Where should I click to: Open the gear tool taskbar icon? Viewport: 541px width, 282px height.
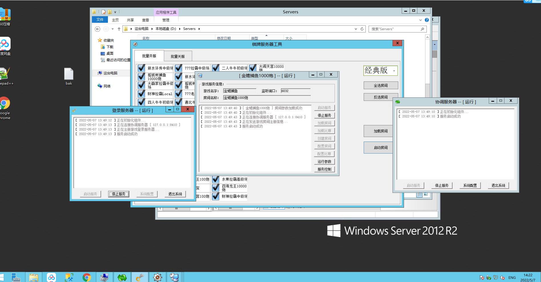[x=157, y=277]
